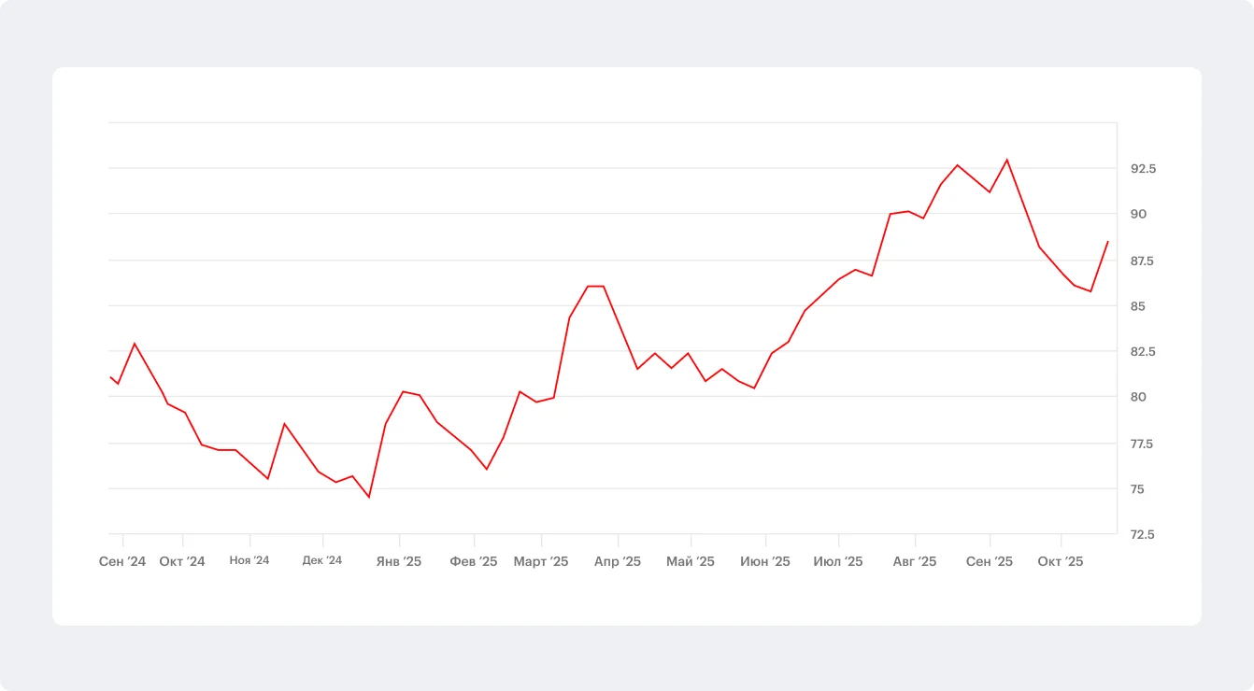
Task: Click the Март '25 month label
Action: 541,561
